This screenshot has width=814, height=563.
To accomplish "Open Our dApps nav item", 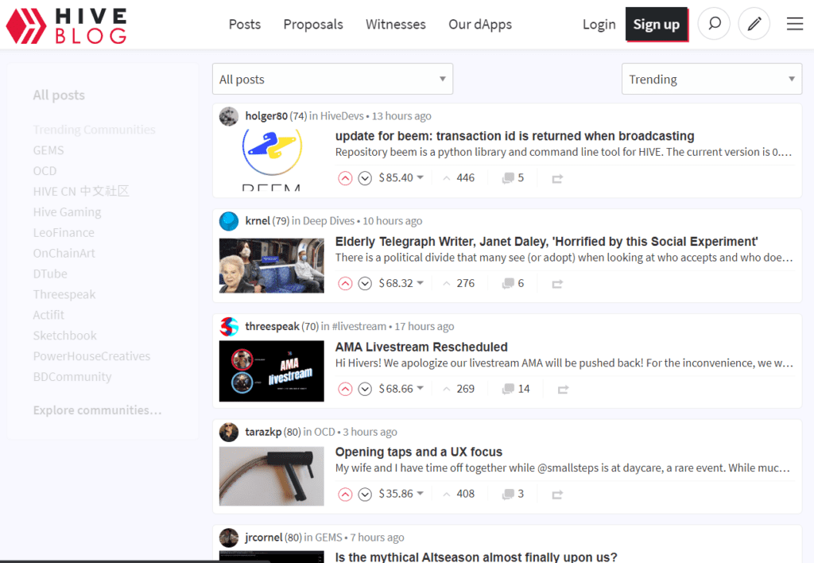I will [x=479, y=25].
